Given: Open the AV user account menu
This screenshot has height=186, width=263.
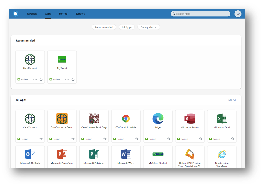Looking at the screenshot, I should [238, 14].
